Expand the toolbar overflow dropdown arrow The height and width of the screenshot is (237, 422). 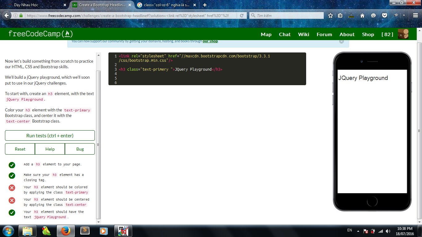click(x=404, y=15)
